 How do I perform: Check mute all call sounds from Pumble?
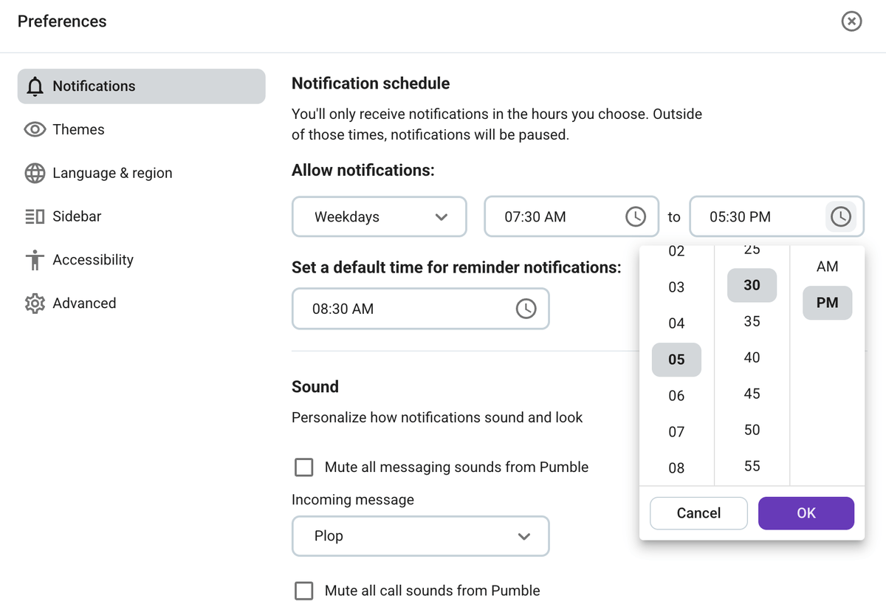tap(303, 591)
